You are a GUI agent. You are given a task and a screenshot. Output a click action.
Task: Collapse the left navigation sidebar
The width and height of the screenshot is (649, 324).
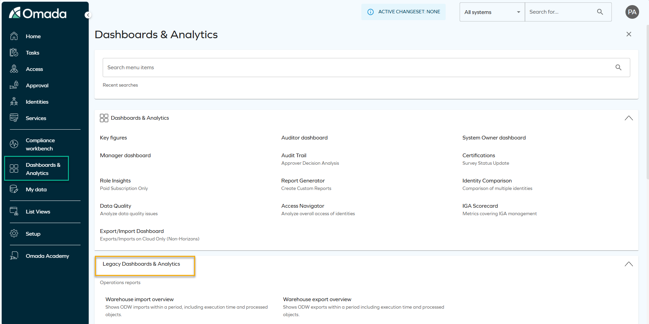tap(88, 15)
